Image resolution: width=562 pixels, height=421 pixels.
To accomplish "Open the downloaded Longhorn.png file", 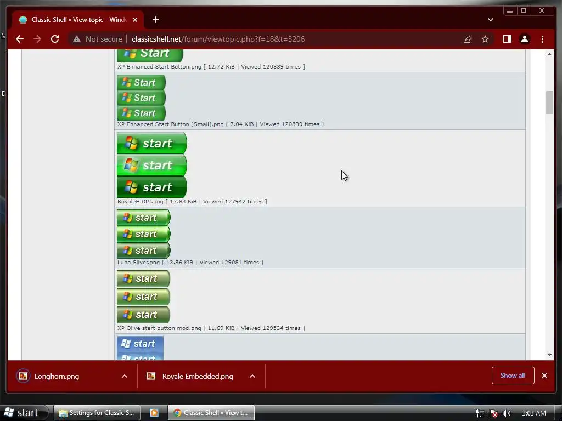I will 57,376.
